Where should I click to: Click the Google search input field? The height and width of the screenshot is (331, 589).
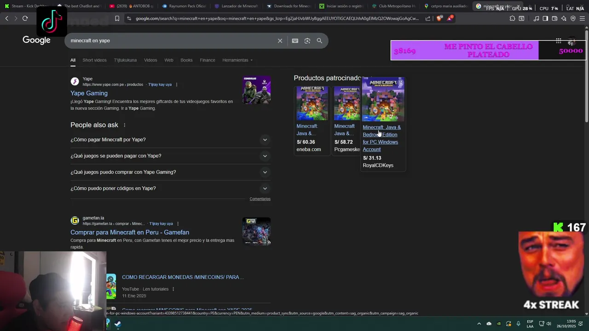[170, 40]
